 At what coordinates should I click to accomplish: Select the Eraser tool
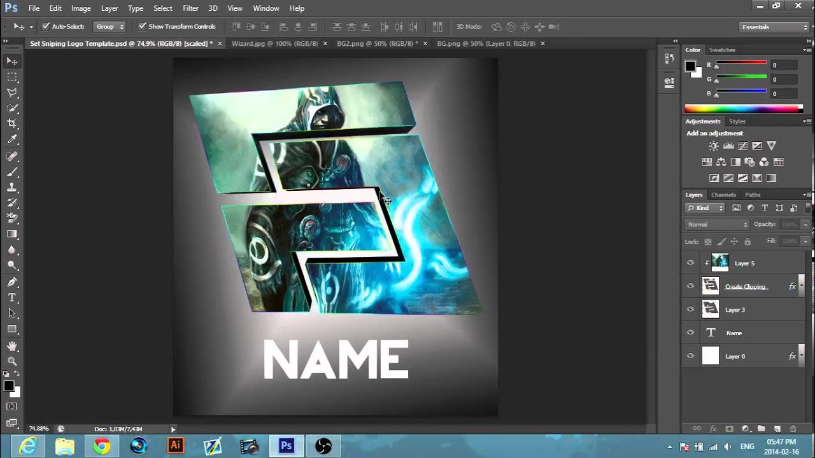(12, 218)
